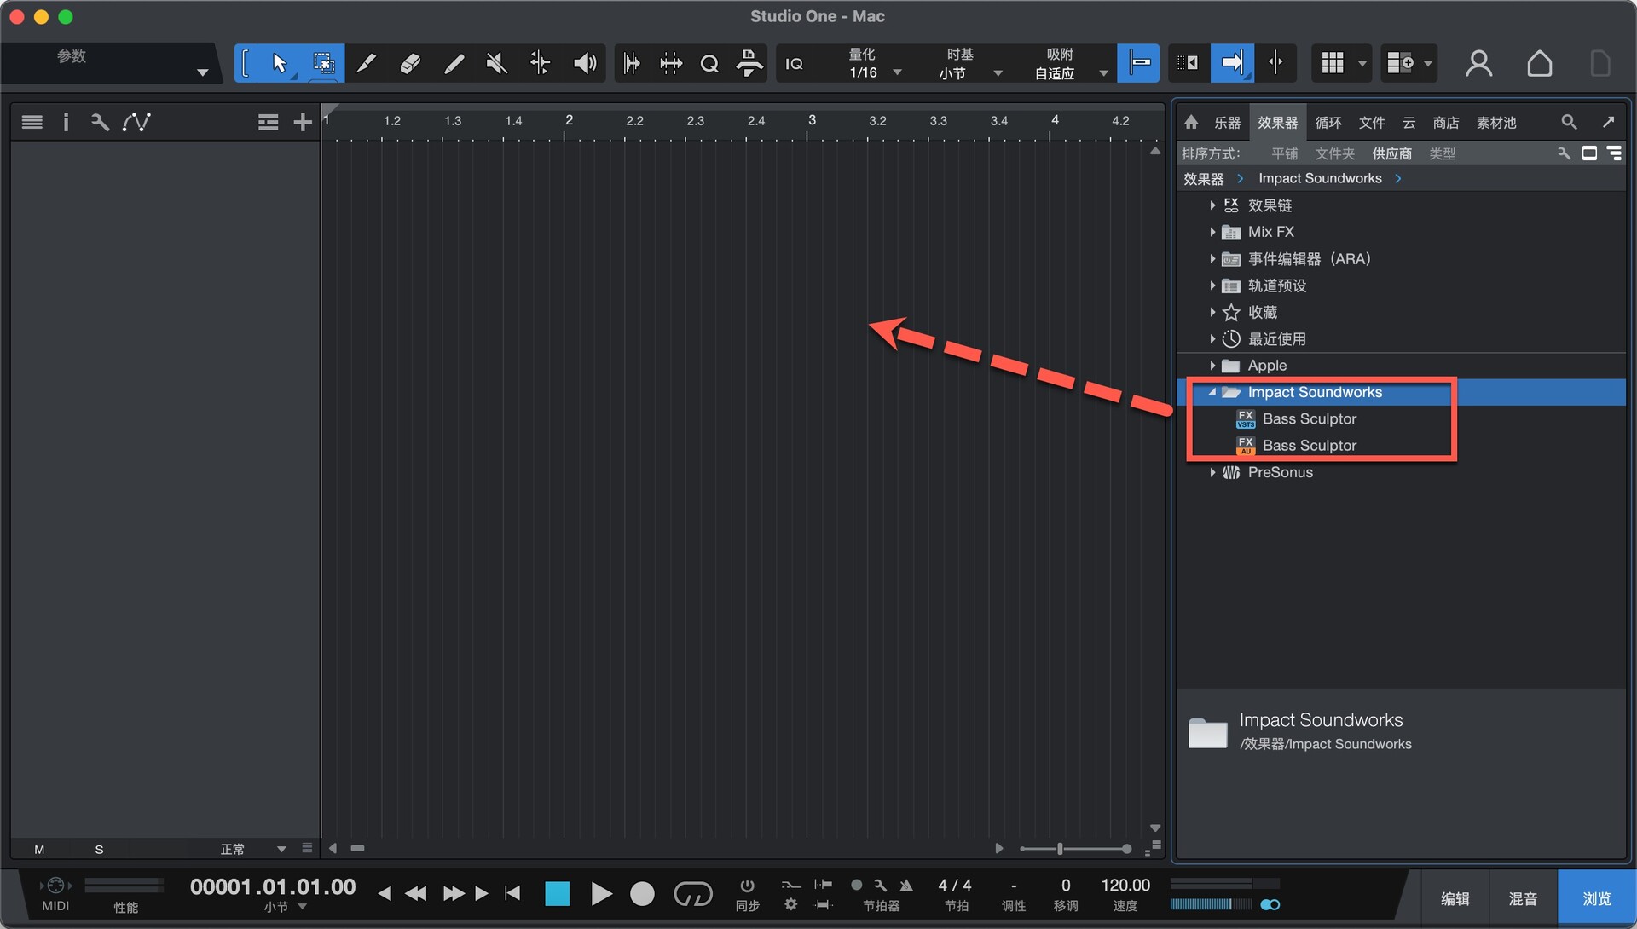Switch to the 素材池 browser tab

1496,123
